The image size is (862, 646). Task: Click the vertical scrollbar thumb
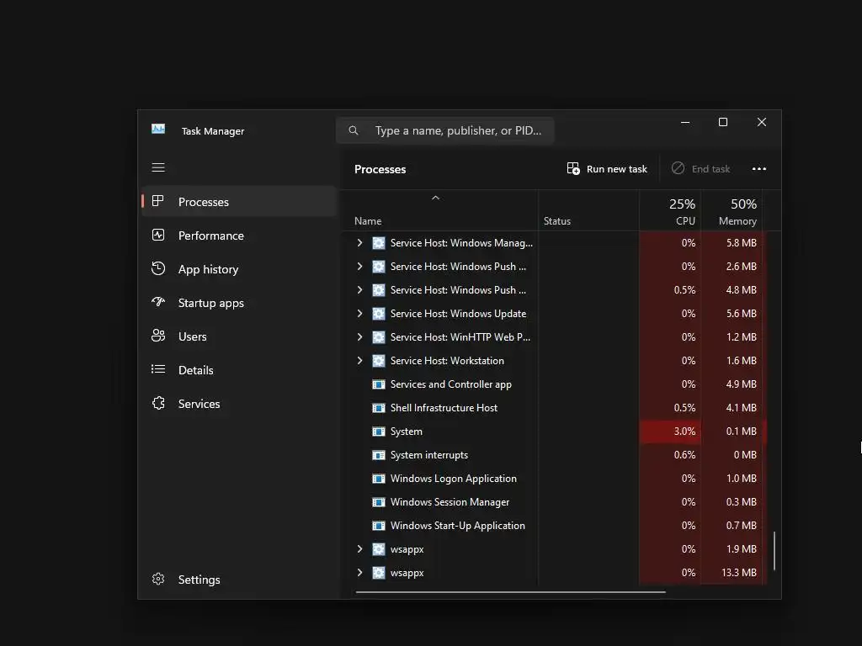[774, 550]
